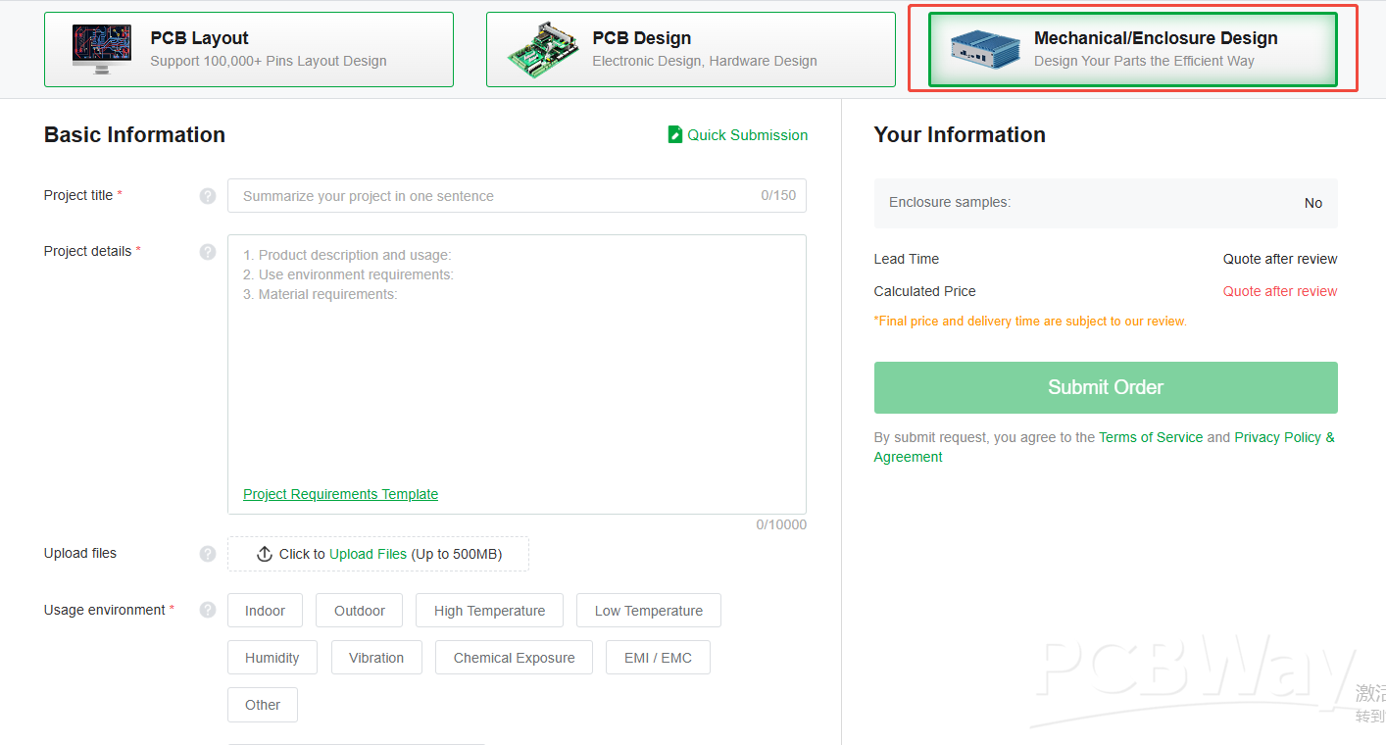Select the Outdoor usage environment option
The image size is (1386, 745).
point(360,611)
